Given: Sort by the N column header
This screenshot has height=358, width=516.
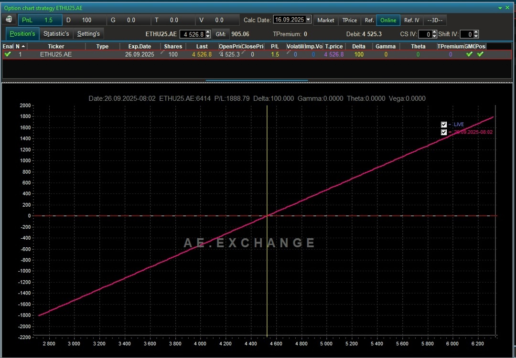Looking at the screenshot, I should tap(20, 46).
